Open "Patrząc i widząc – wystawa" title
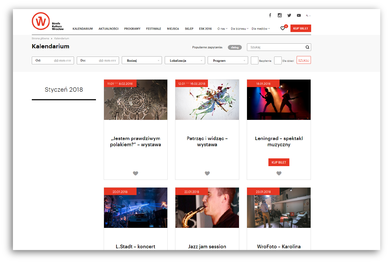 (x=207, y=141)
